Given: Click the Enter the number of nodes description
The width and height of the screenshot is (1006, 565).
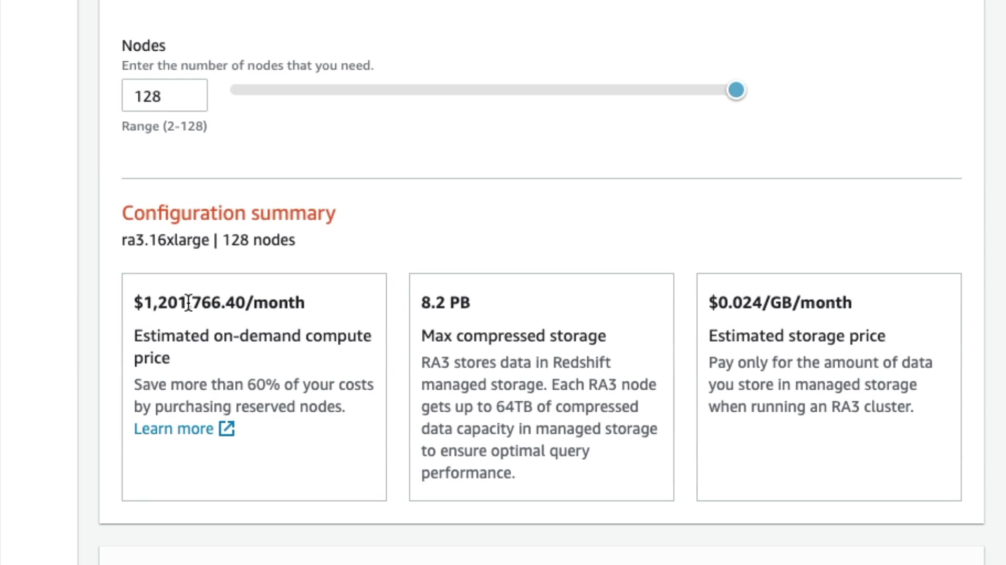Looking at the screenshot, I should [247, 65].
